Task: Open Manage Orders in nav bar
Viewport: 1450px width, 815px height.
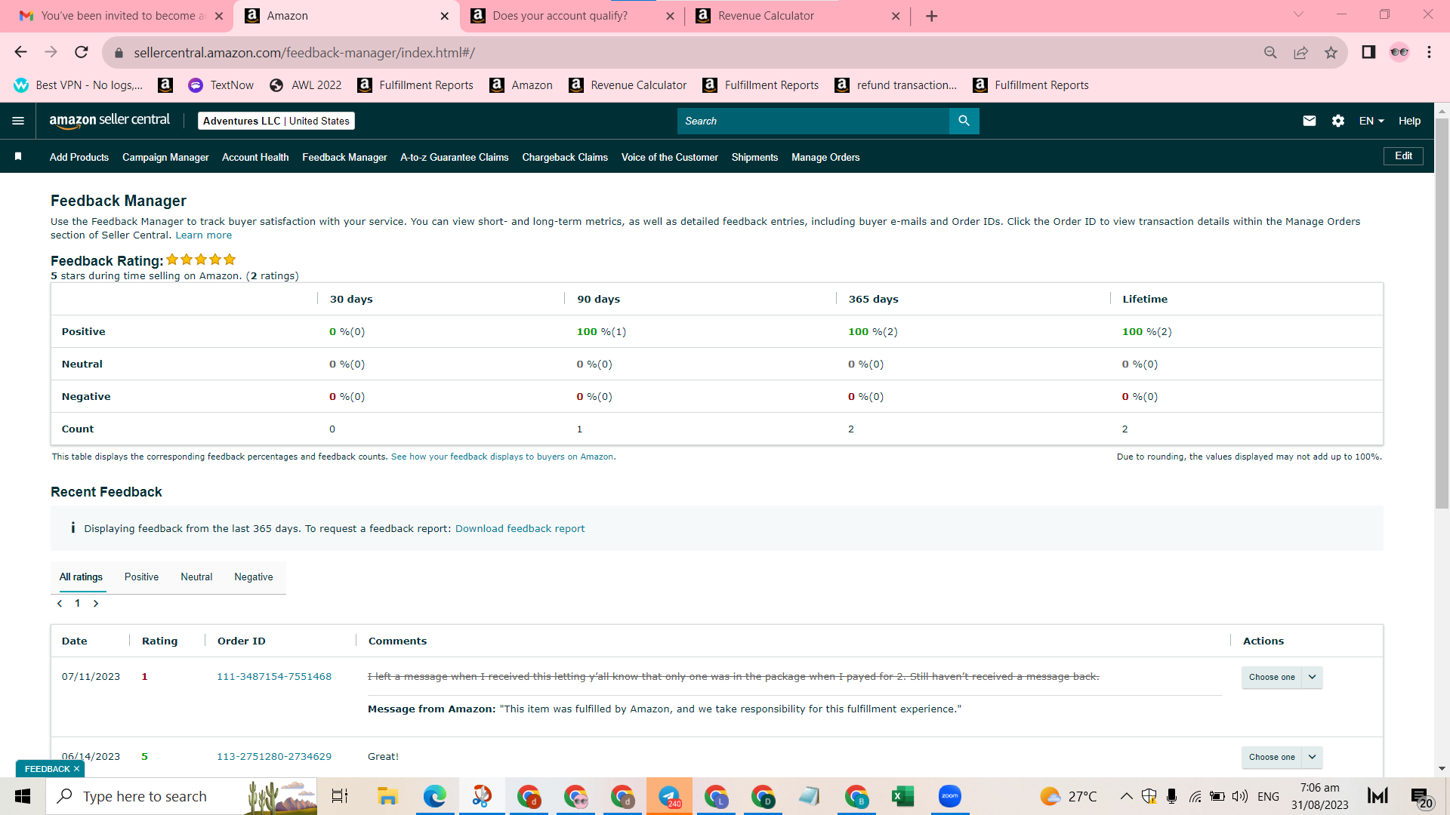Action: pyautogui.click(x=825, y=157)
